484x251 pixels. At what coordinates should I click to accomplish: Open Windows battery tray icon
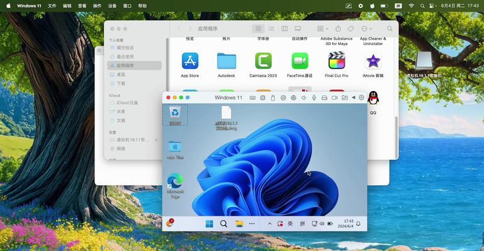point(330,223)
